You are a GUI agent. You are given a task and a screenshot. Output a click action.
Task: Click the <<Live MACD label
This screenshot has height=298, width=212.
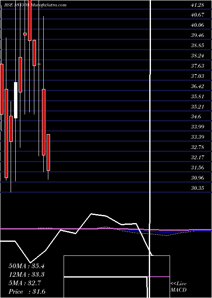coord(179,287)
